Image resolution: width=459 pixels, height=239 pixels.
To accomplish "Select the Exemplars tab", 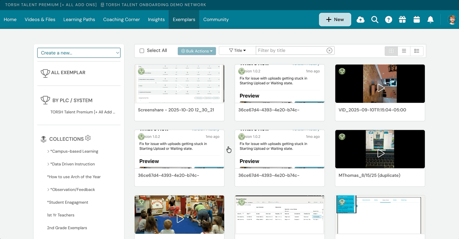I will point(184,19).
